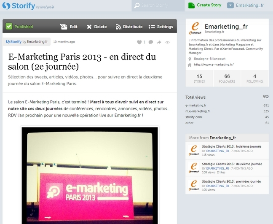Click the e-marketing Paris 2013 photo
Viewport: 273px width, 224px height.
(x=90, y=175)
